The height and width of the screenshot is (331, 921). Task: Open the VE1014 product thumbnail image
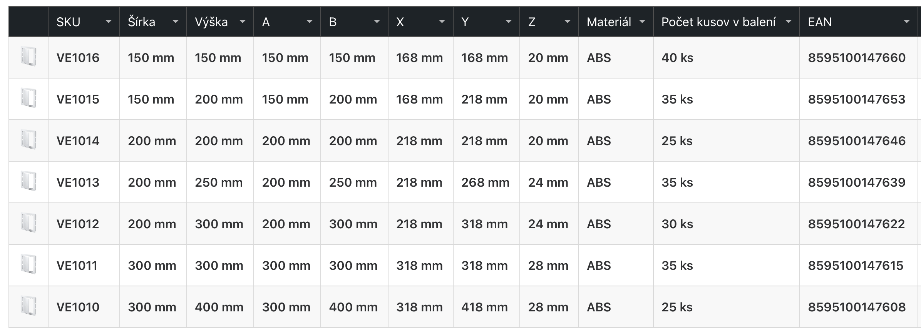pos(28,140)
